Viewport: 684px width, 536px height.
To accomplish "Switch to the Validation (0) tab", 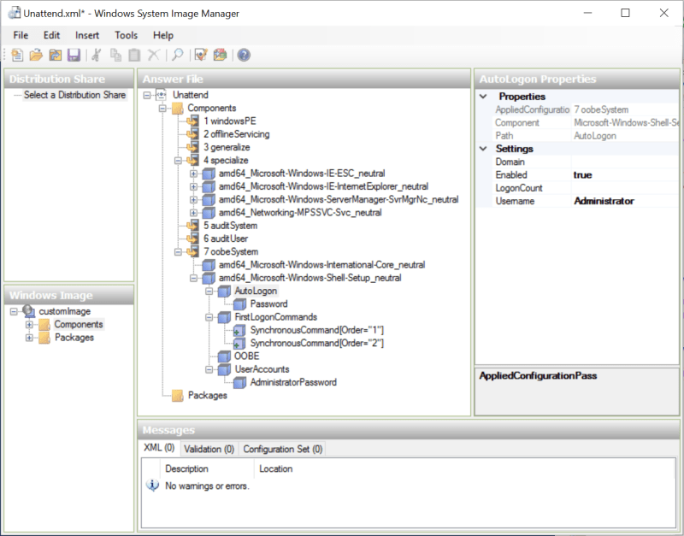I will click(x=209, y=449).
